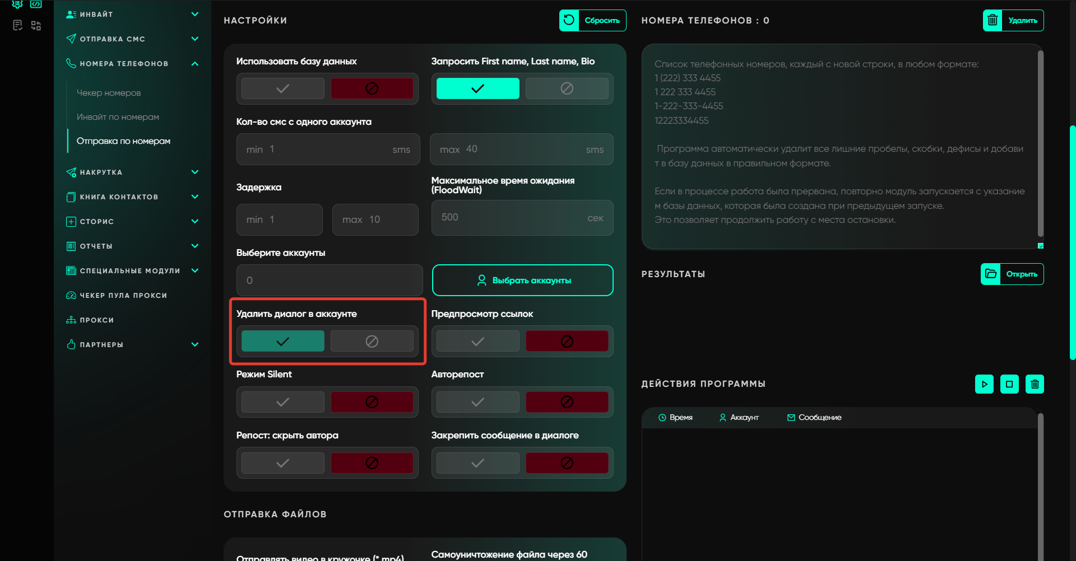The width and height of the screenshot is (1076, 561).
Task: Click the play icon in Действия программы
Action: (984, 384)
